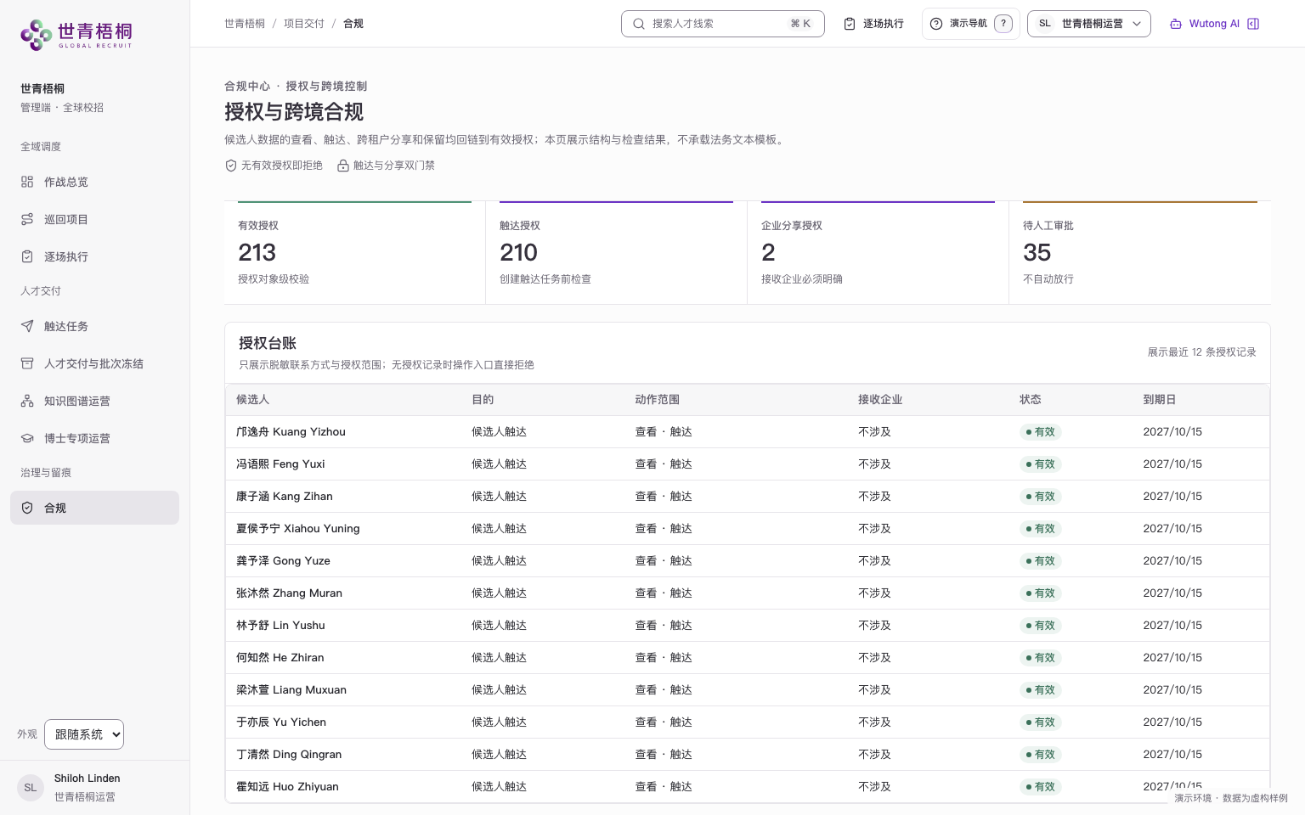The width and height of the screenshot is (1305, 815).
Task: Click the 世青梧桐 breadcrumb link
Action: click(245, 24)
